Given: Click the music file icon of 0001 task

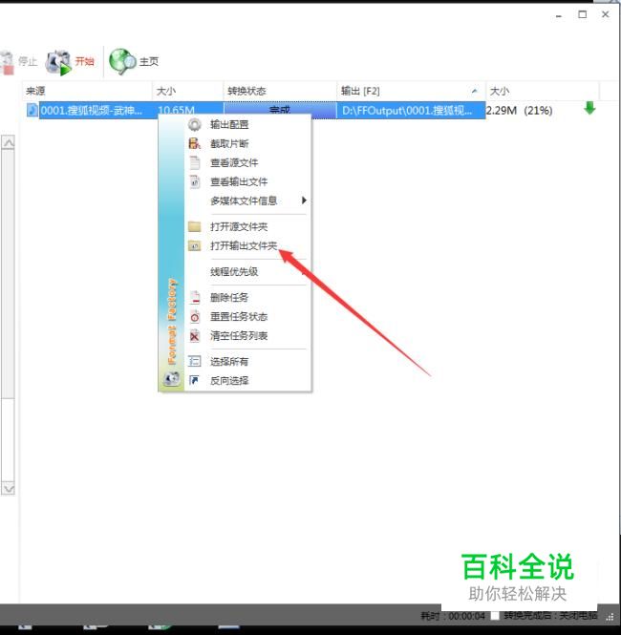Looking at the screenshot, I should (32, 110).
